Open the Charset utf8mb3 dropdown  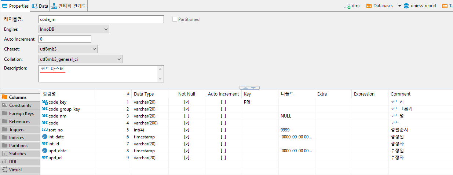click(68, 49)
